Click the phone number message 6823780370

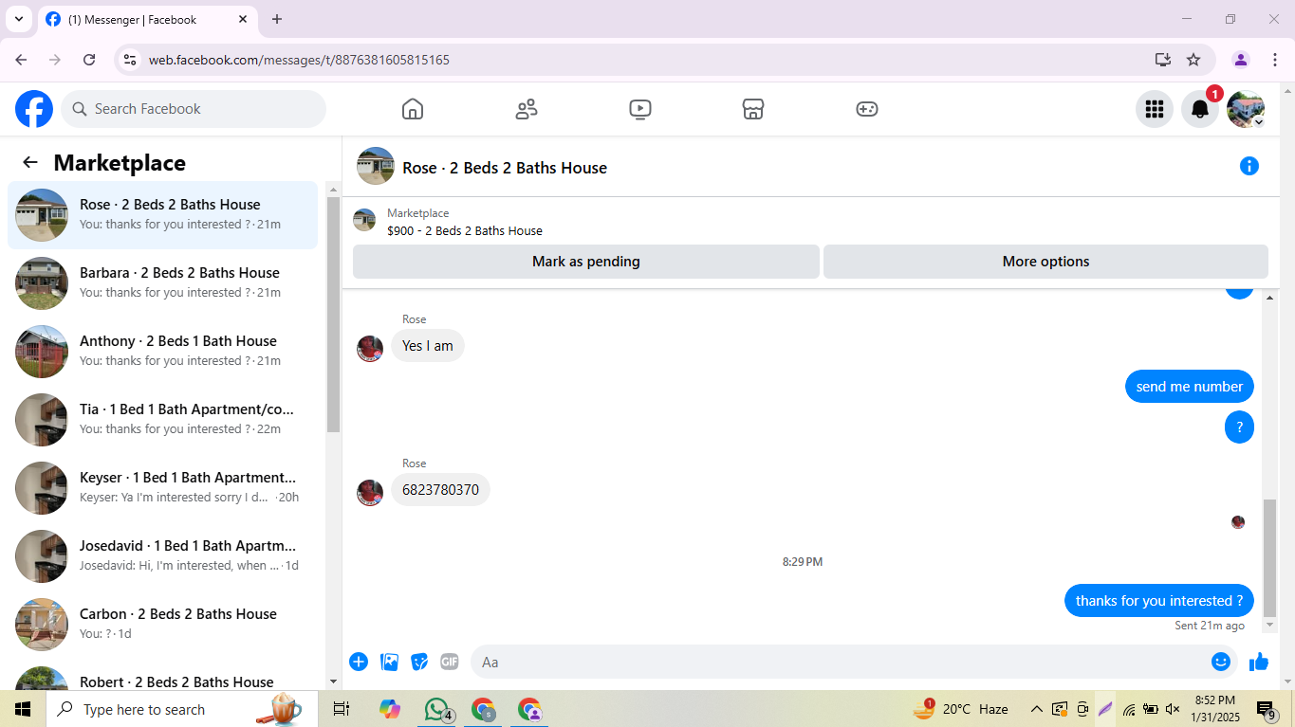pyautogui.click(x=440, y=490)
